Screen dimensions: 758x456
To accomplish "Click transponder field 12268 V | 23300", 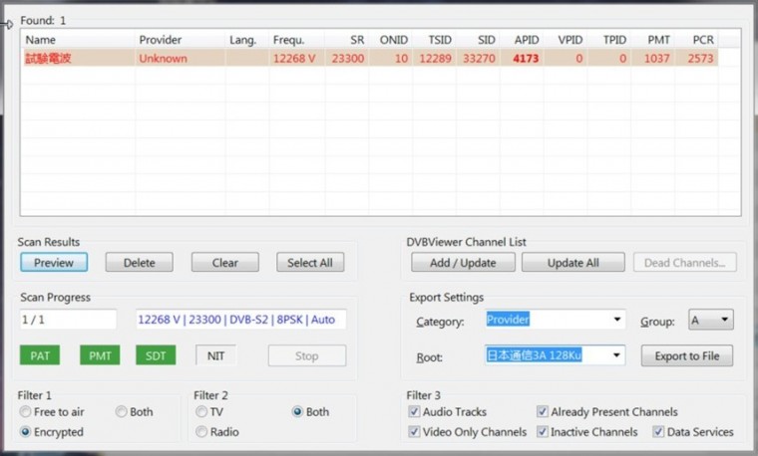I will 240,320.
